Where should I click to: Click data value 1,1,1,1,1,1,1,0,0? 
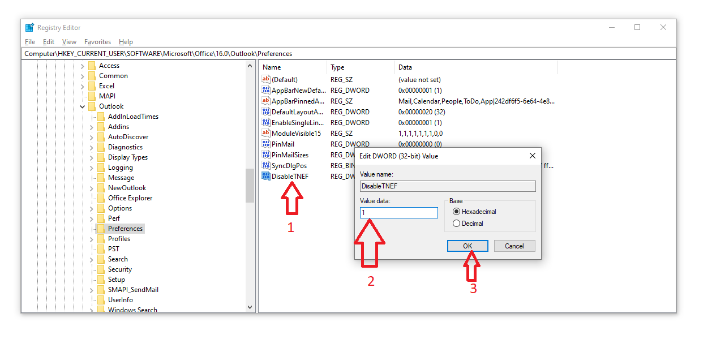pyautogui.click(x=421, y=134)
